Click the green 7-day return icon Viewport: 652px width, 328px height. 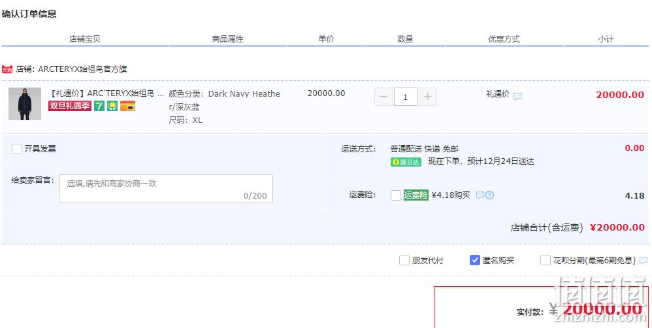click(x=99, y=106)
